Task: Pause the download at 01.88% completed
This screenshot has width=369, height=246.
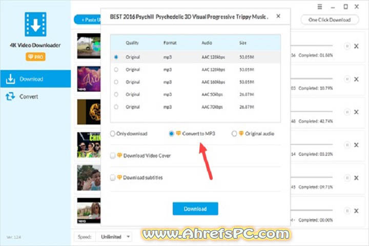Action: pos(347,46)
